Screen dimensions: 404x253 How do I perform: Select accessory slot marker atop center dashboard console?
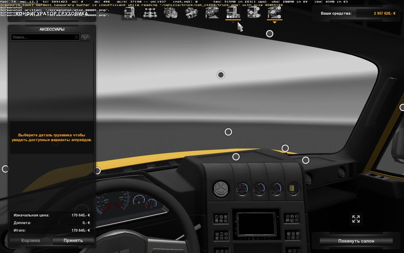[x=236, y=157]
